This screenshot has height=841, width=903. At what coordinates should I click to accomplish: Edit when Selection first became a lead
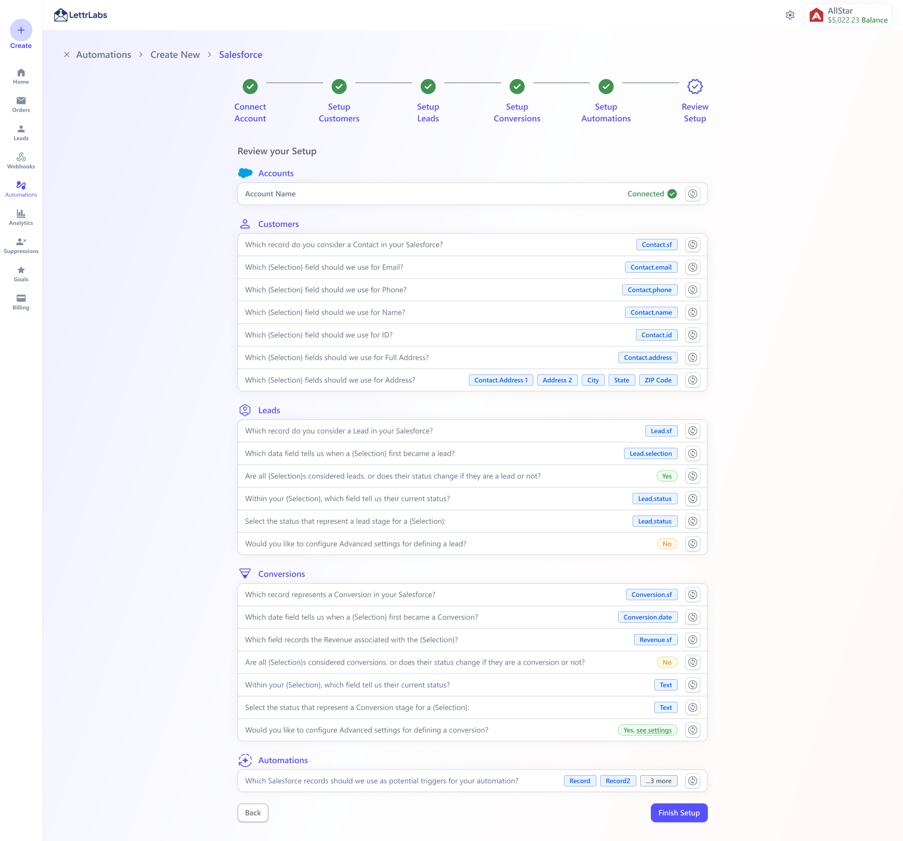tap(693, 453)
